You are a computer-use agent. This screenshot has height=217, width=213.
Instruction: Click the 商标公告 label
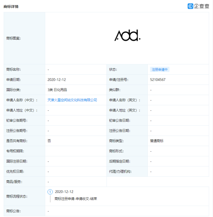[14, 211]
